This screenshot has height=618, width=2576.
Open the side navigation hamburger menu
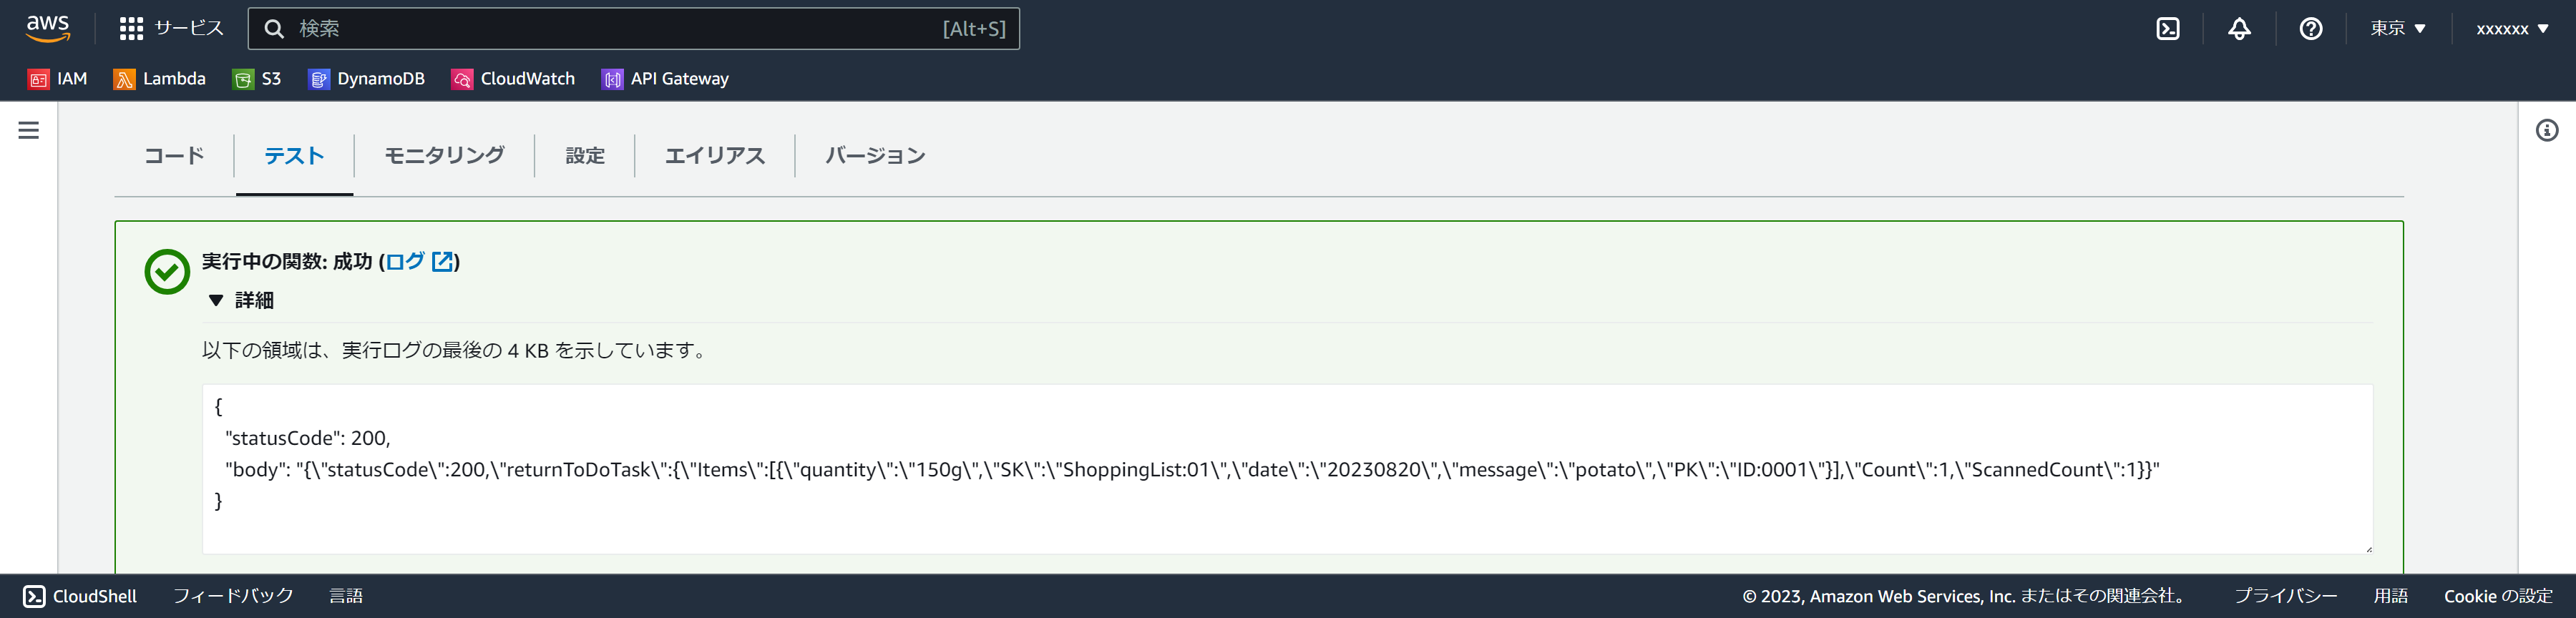[x=29, y=130]
